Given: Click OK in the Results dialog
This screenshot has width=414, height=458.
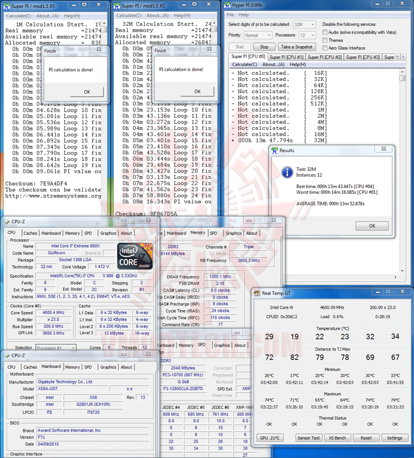Looking at the screenshot, I should 372,226.
